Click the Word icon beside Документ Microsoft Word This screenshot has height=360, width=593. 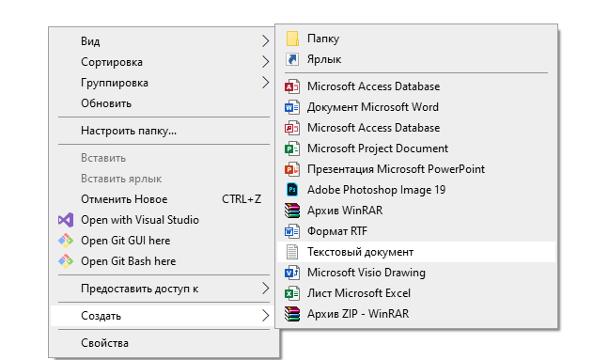pos(292,107)
